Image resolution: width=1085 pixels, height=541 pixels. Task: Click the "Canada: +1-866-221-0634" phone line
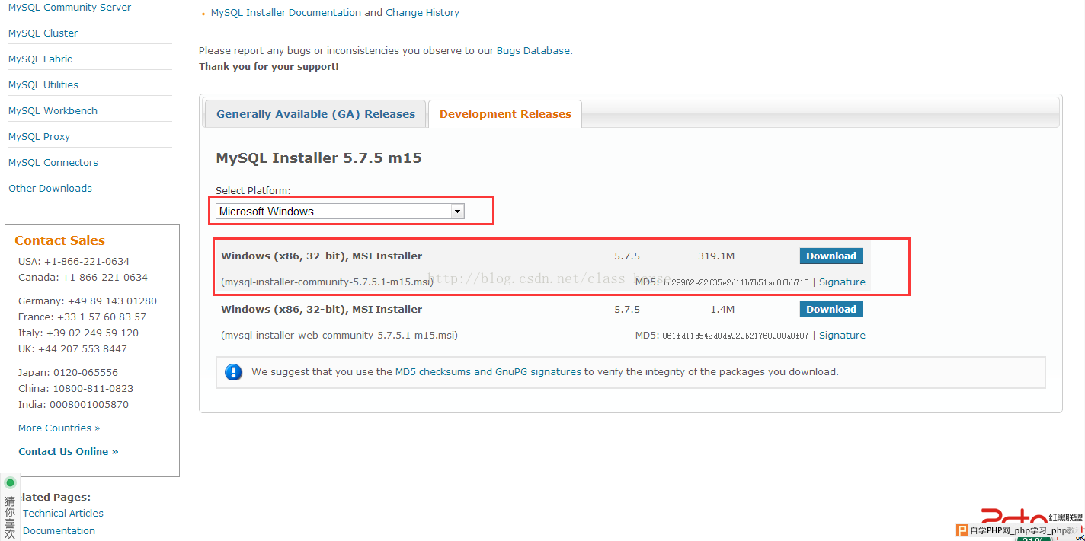pyautogui.click(x=83, y=278)
